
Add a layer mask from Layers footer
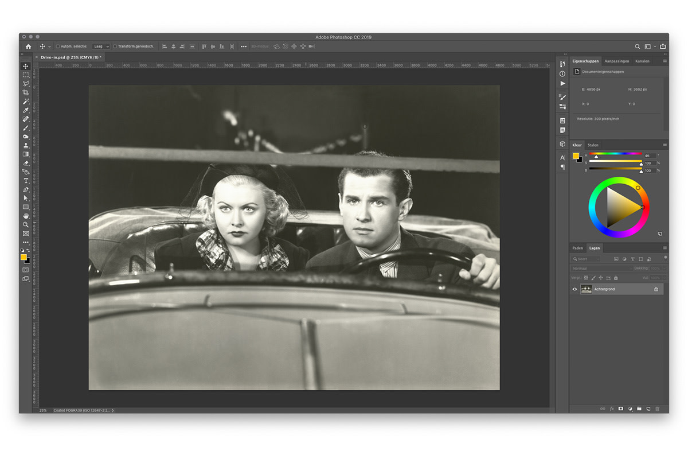pyautogui.click(x=621, y=409)
